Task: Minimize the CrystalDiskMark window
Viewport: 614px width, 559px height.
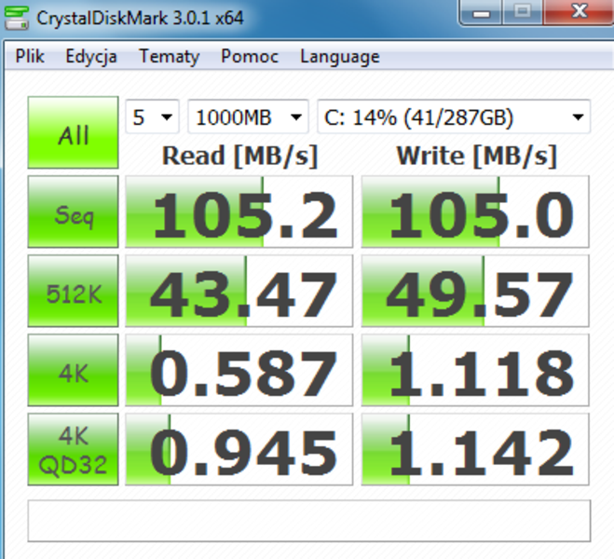Action: tap(481, 12)
